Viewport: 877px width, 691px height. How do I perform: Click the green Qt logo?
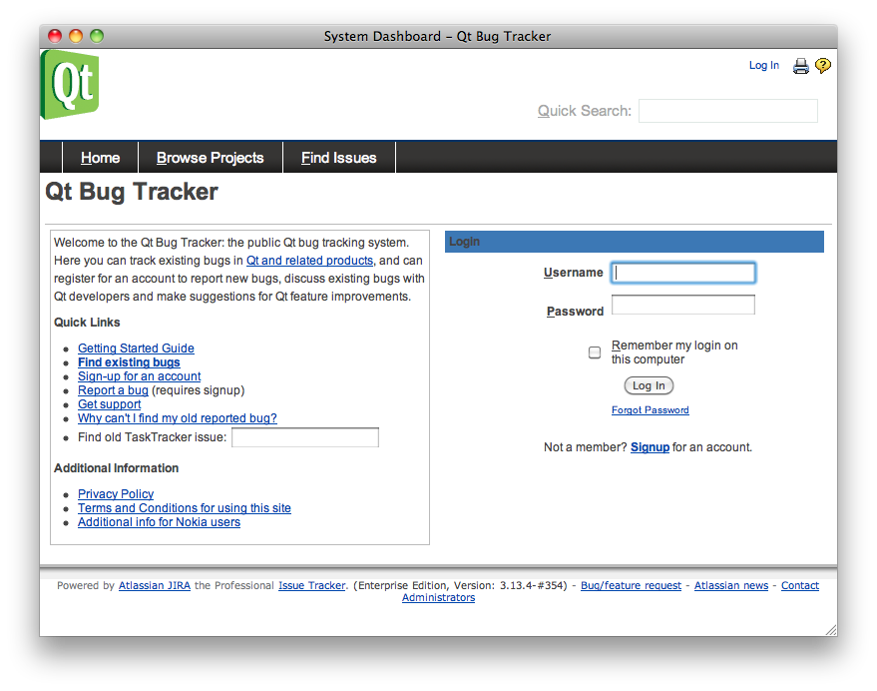[x=70, y=86]
